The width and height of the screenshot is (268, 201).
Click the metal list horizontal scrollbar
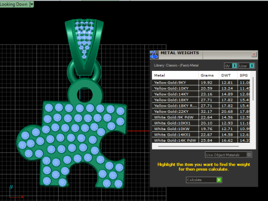pyautogui.click(x=198, y=146)
